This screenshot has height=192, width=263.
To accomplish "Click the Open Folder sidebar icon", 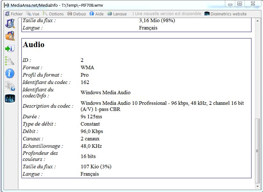I will point(10,36).
